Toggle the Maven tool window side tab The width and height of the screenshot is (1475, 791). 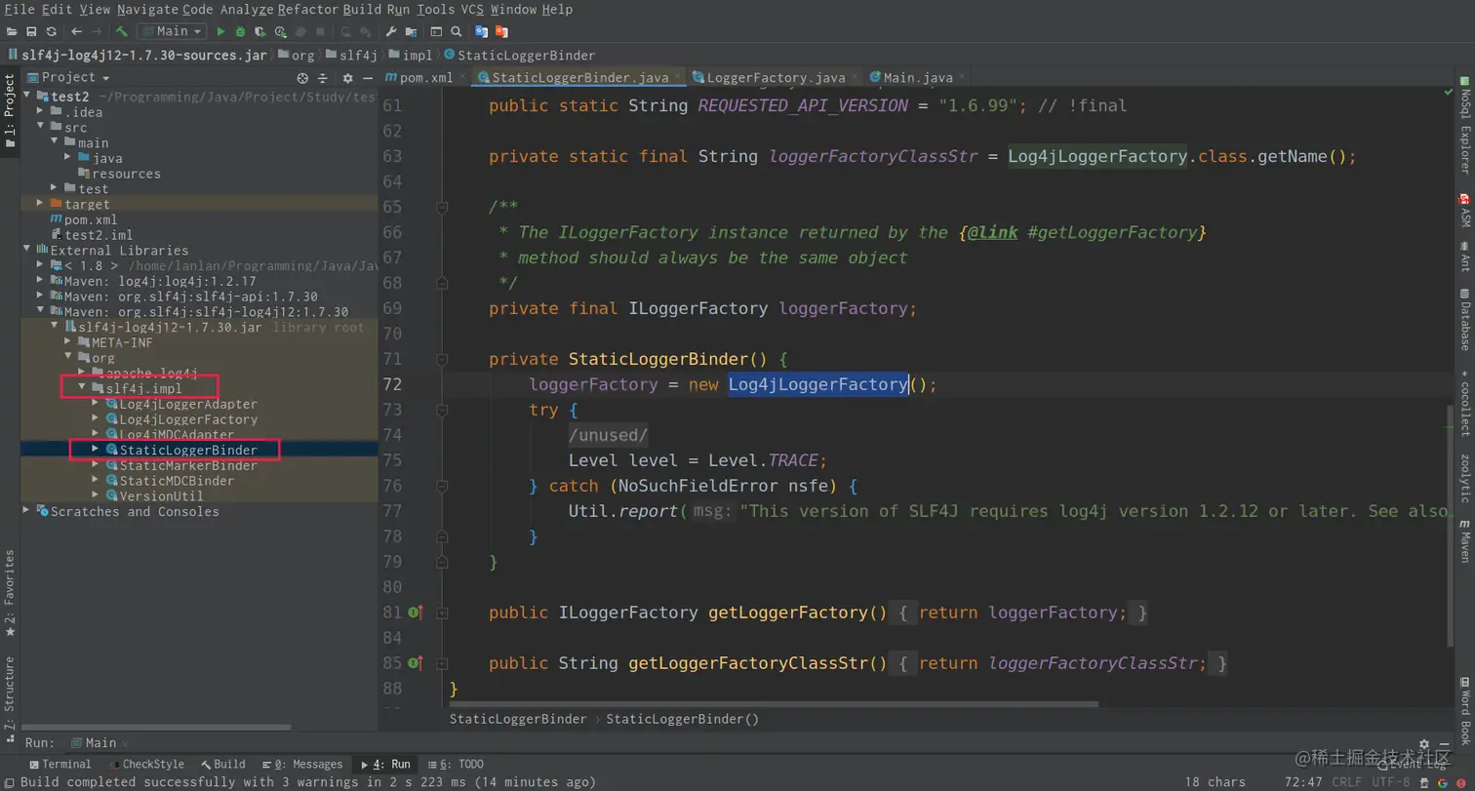click(x=1464, y=539)
